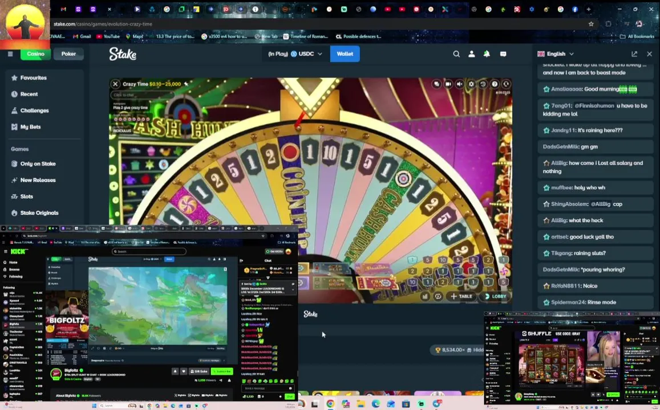Open the game support headset icon
Image resolution: width=660 pixels, height=410 pixels.
pyautogui.click(x=506, y=84)
